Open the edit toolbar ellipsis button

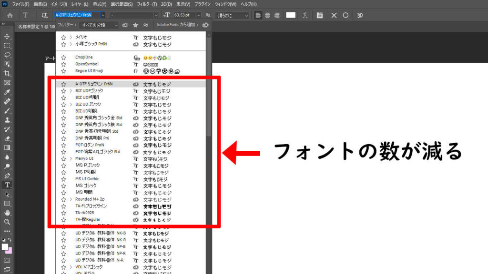coord(7,232)
